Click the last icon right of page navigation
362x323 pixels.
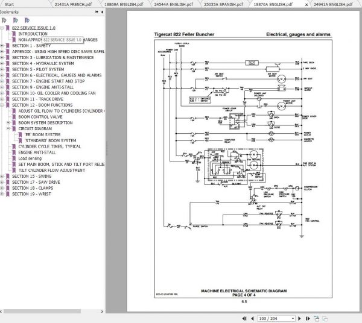click(x=325, y=319)
